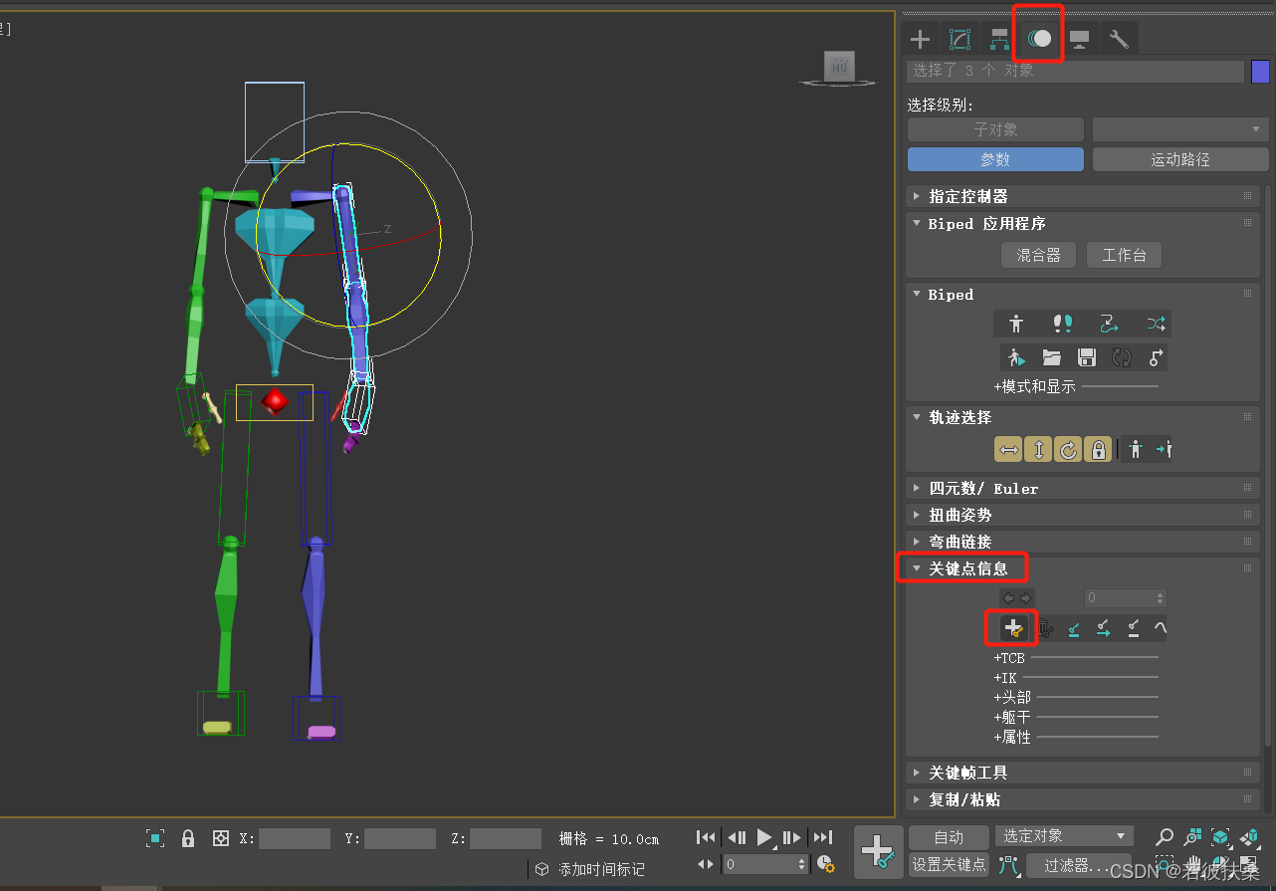Toggle the selection lock padlock icon
The width and height of the screenshot is (1276, 891).
coord(188,838)
